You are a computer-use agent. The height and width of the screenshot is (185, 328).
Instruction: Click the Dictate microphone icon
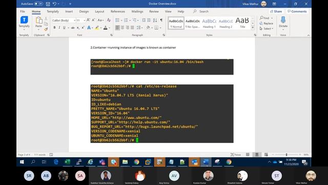tap(283, 20)
